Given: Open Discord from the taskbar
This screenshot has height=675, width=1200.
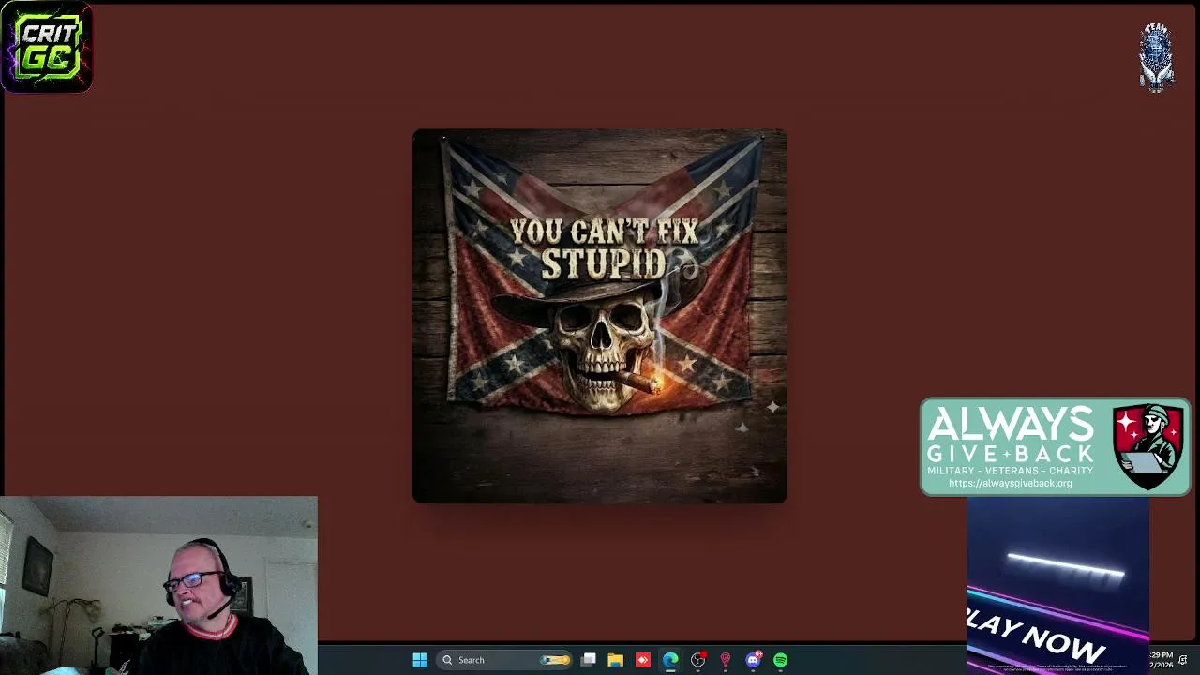Looking at the screenshot, I should [x=753, y=660].
